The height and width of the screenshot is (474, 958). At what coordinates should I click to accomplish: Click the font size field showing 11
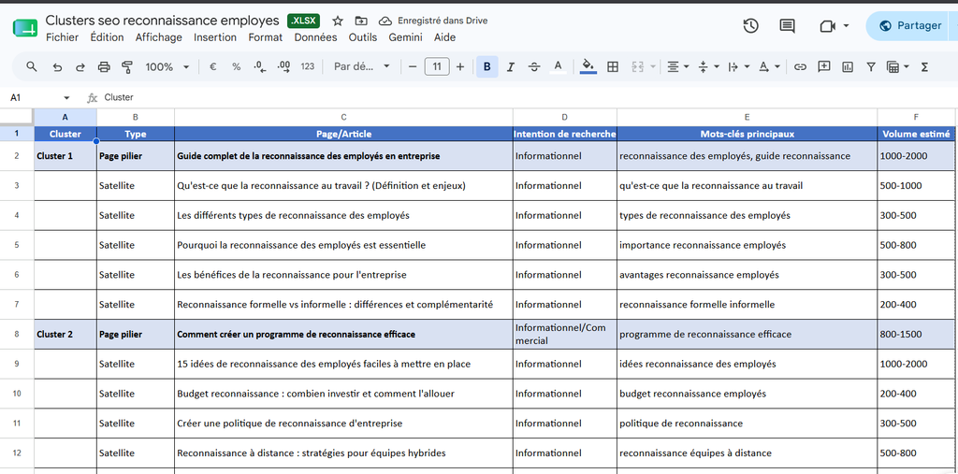437,66
